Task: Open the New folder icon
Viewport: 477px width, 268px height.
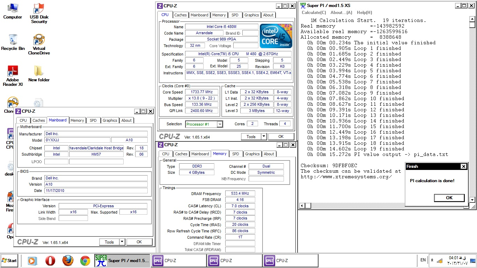Action: click(x=39, y=74)
